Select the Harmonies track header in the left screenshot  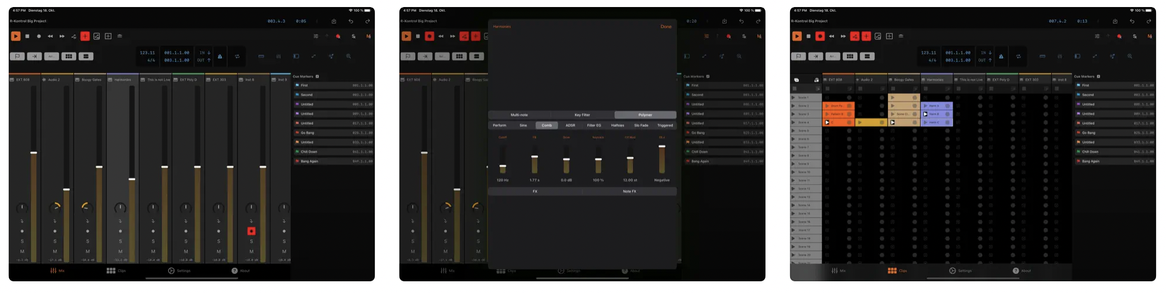point(123,80)
